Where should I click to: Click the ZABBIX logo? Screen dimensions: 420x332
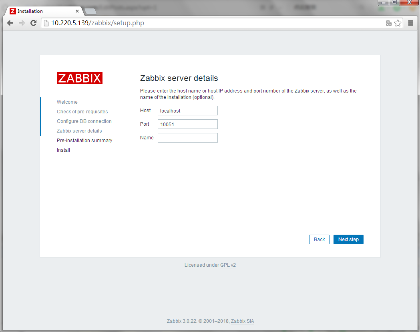[80, 78]
